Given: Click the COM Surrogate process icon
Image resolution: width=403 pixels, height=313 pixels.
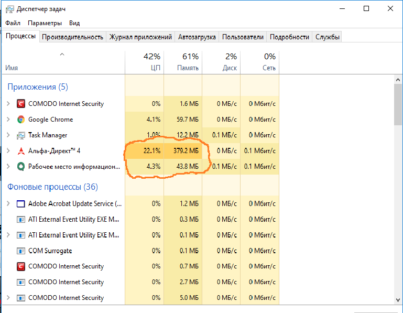Looking at the screenshot, I should 21,251.
